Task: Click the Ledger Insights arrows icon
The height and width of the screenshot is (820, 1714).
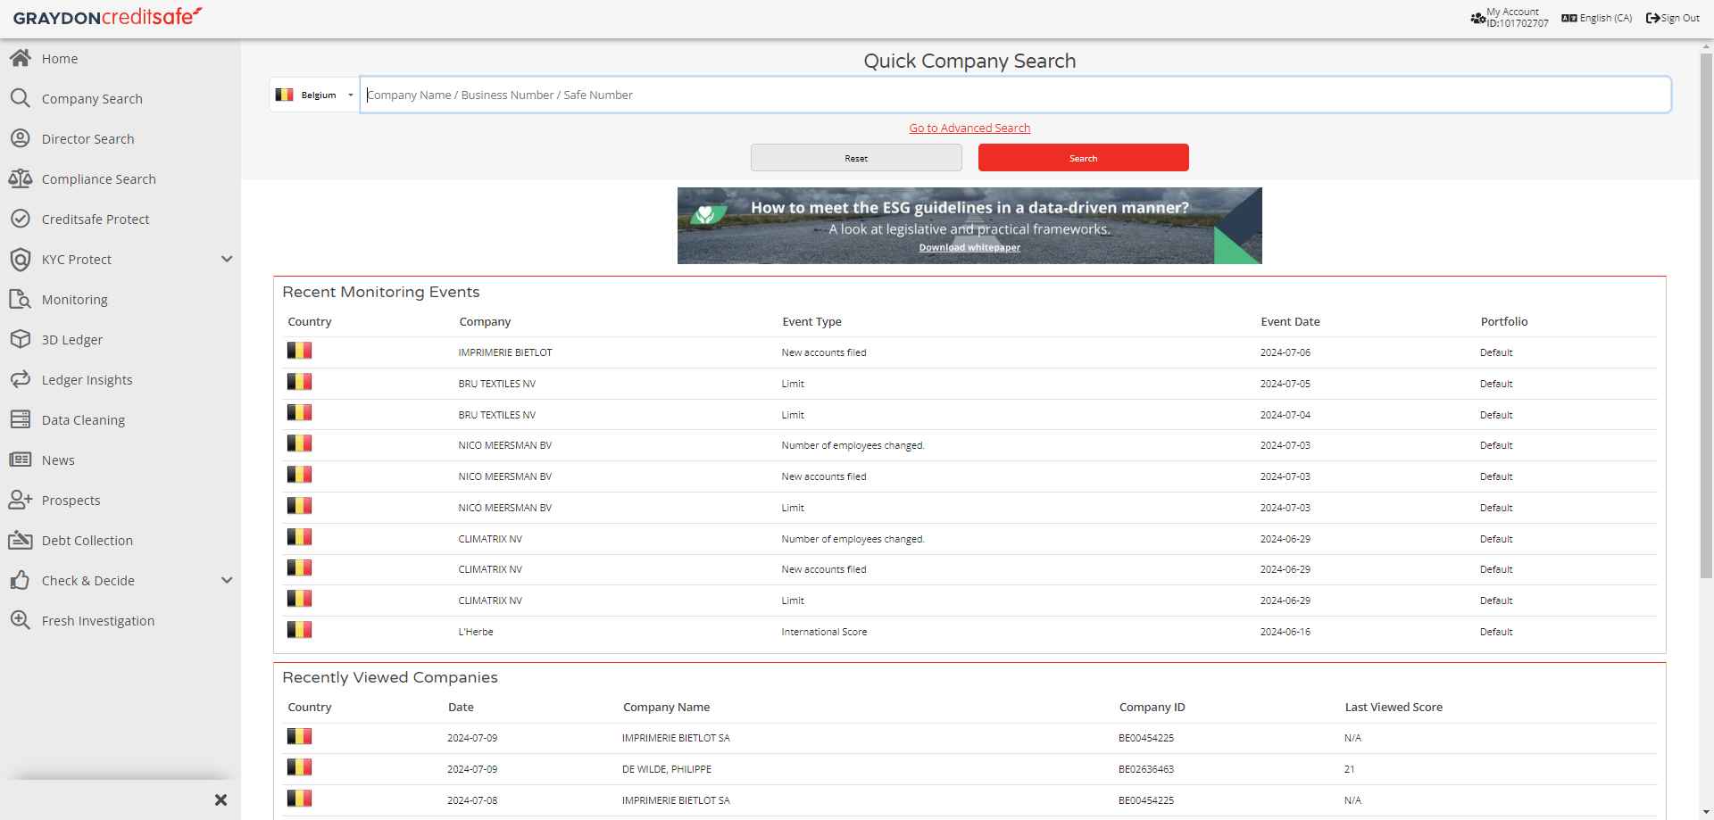Action: click(21, 379)
